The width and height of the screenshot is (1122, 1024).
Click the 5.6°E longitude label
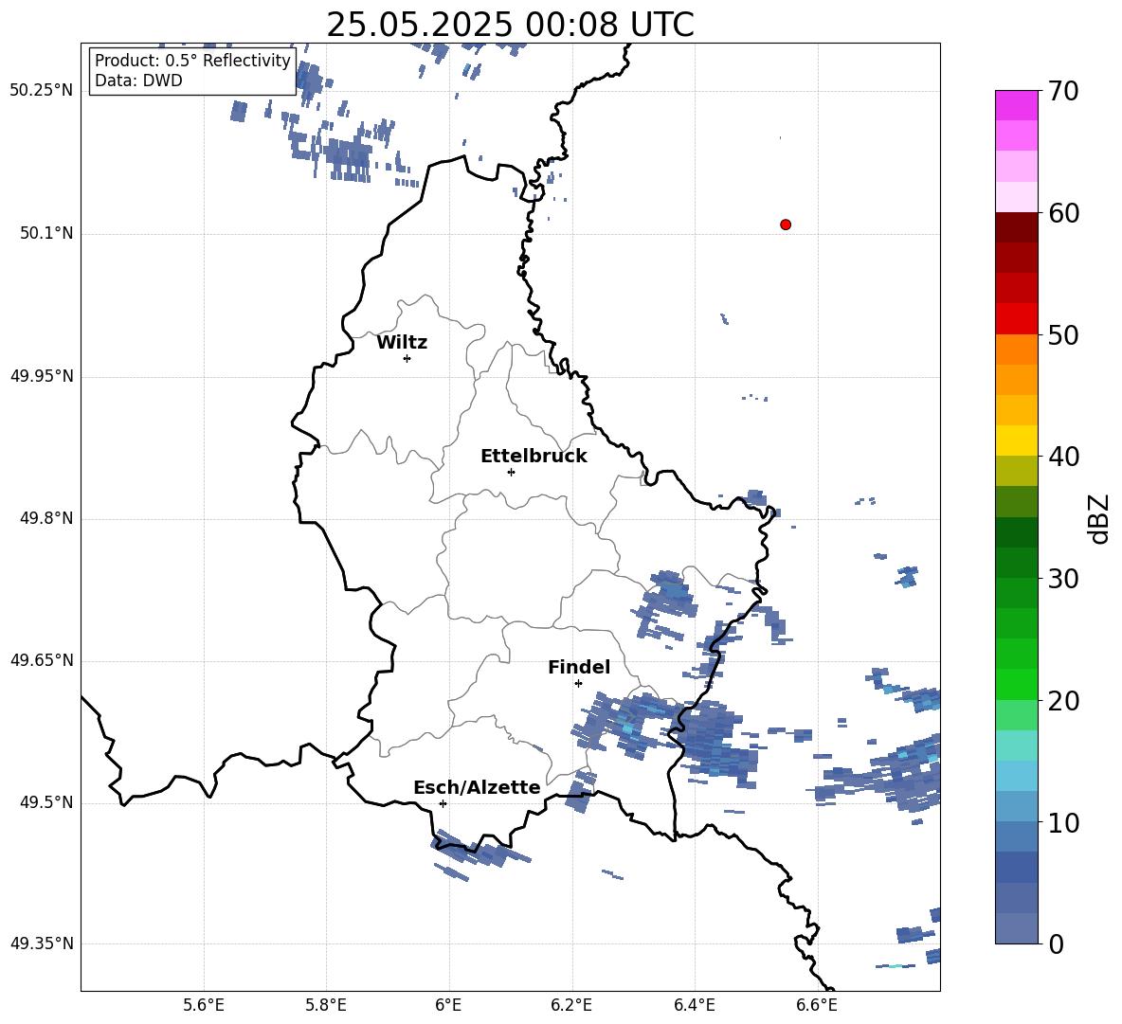(x=204, y=1005)
